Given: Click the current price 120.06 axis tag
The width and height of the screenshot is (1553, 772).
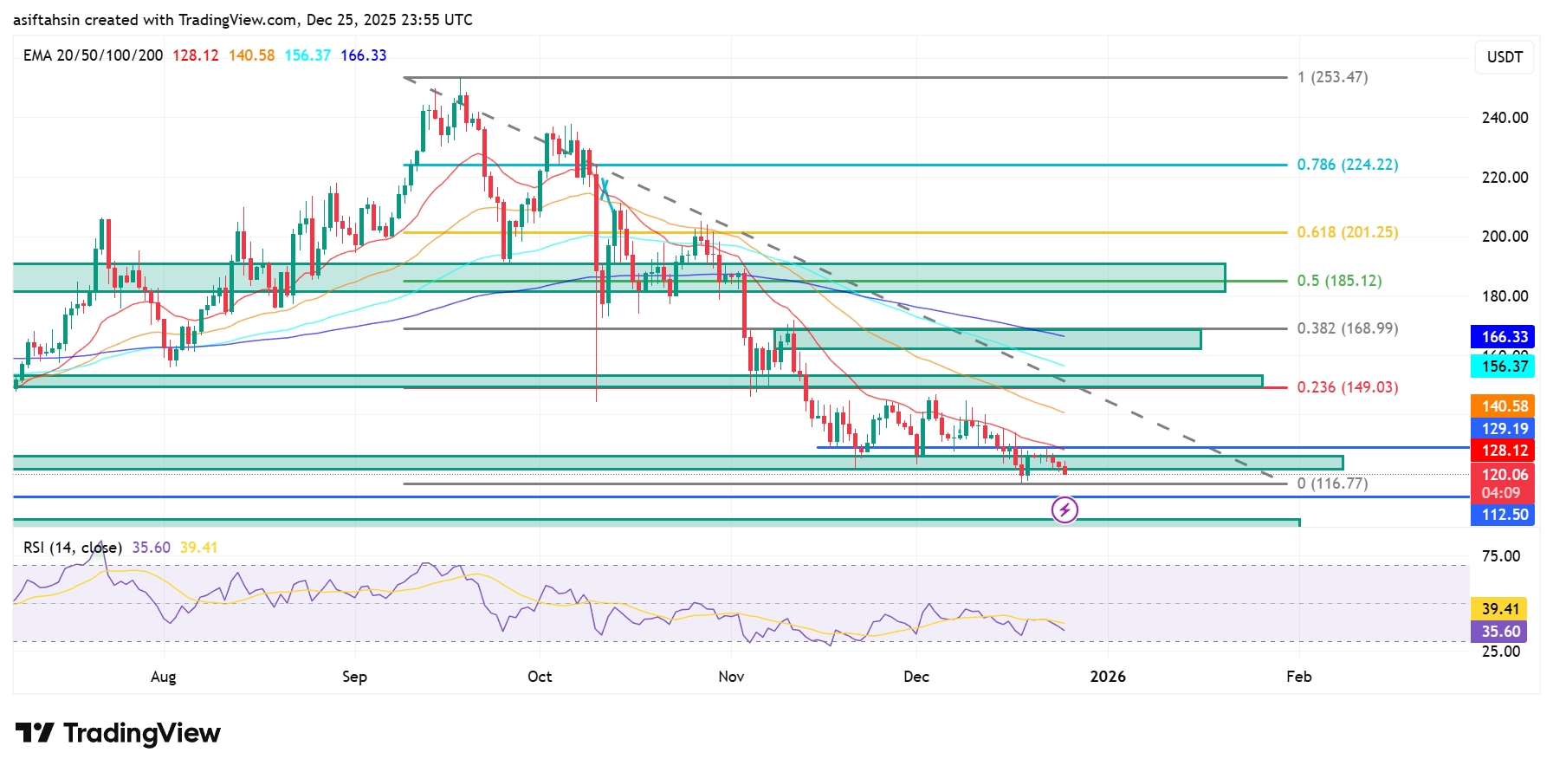Looking at the screenshot, I should pos(1504,475).
